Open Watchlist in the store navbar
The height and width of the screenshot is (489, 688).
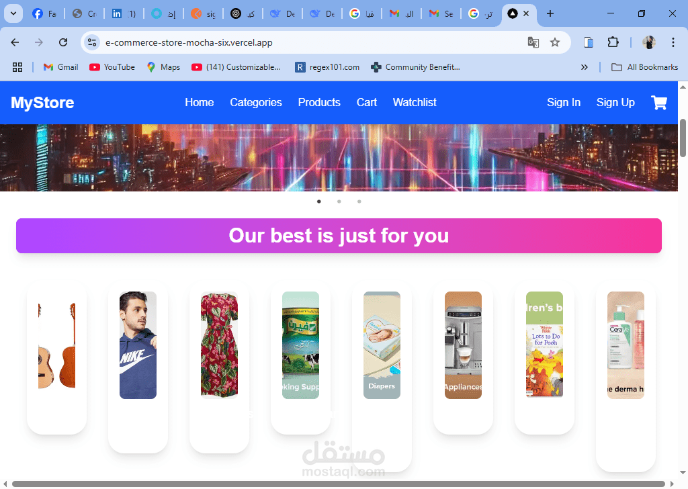pyautogui.click(x=415, y=103)
